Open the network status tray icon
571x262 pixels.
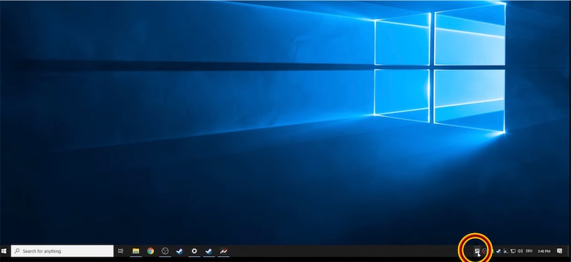point(513,251)
